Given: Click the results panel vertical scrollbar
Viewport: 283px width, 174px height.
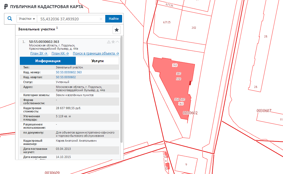Looking at the screenshot, I should pos(122,90).
